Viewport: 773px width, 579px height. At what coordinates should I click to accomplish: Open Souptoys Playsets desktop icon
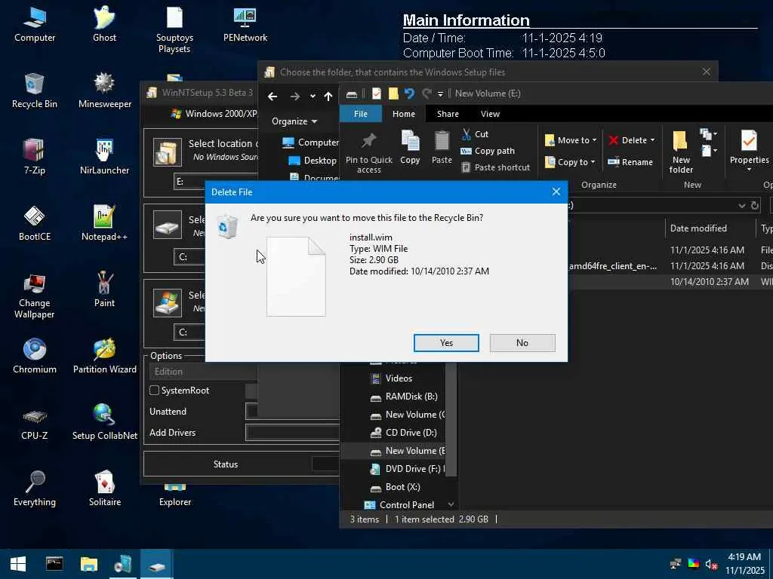[x=174, y=29]
